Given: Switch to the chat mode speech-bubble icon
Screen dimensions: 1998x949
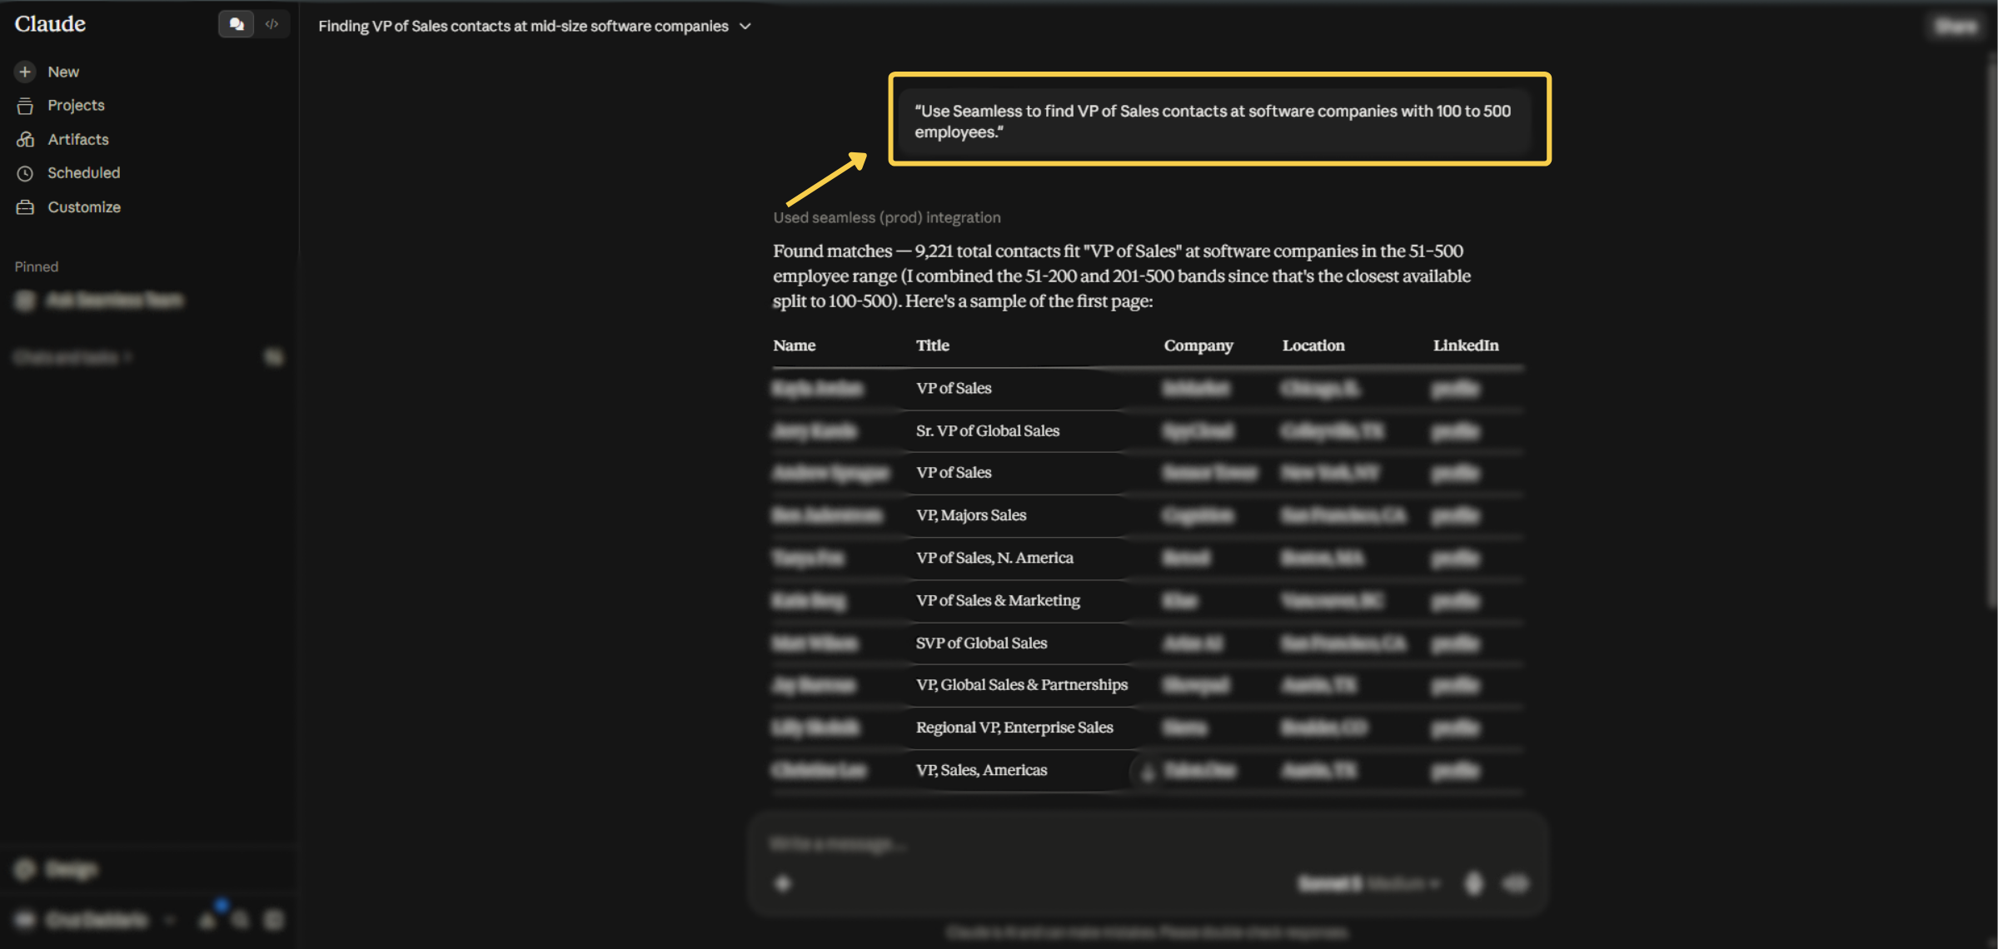Looking at the screenshot, I should pyautogui.click(x=237, y=24).
